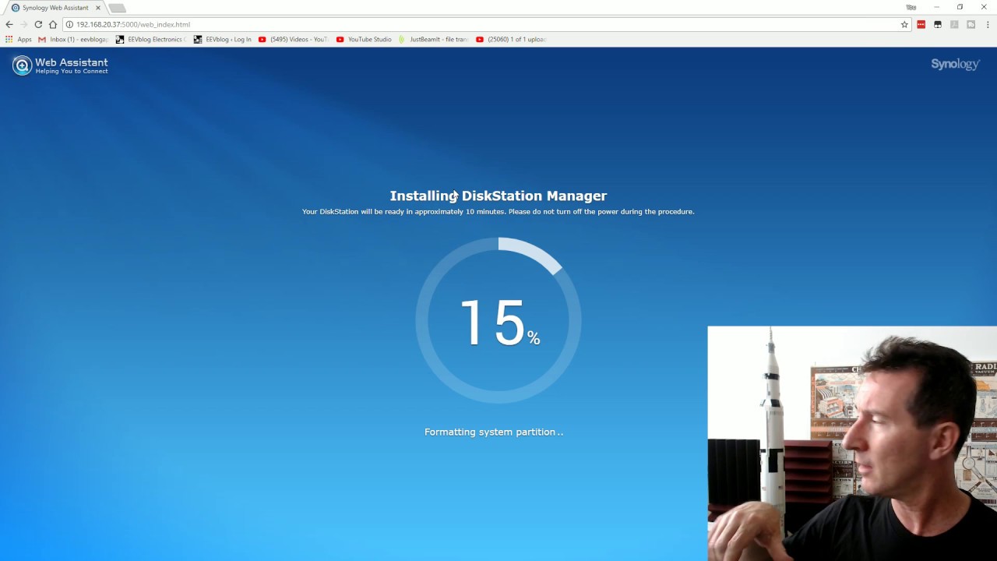
Task: Open the EEVblog Electronics bookmark
Action: [150, 39]
